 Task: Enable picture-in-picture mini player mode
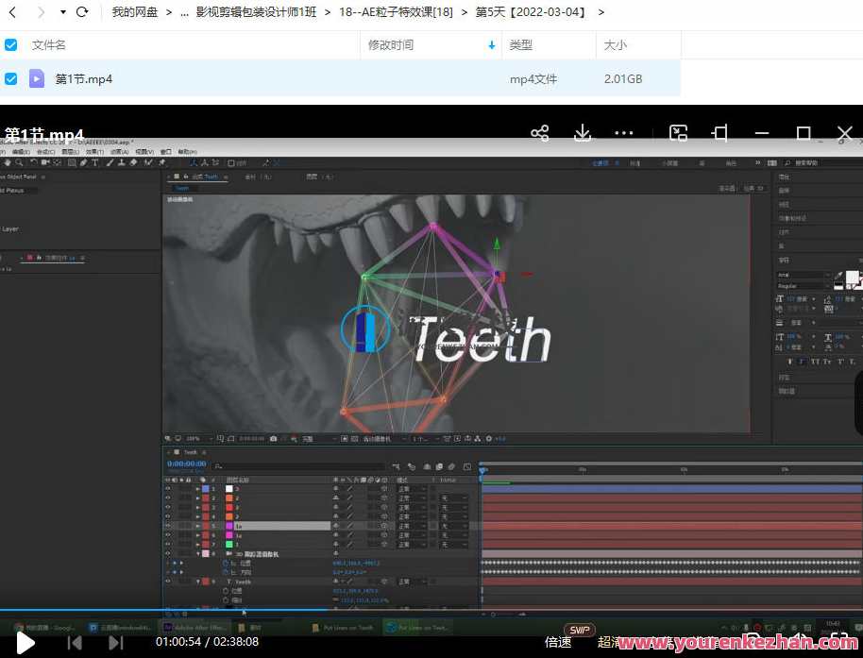pyautogui.click(x=678, y=133)
